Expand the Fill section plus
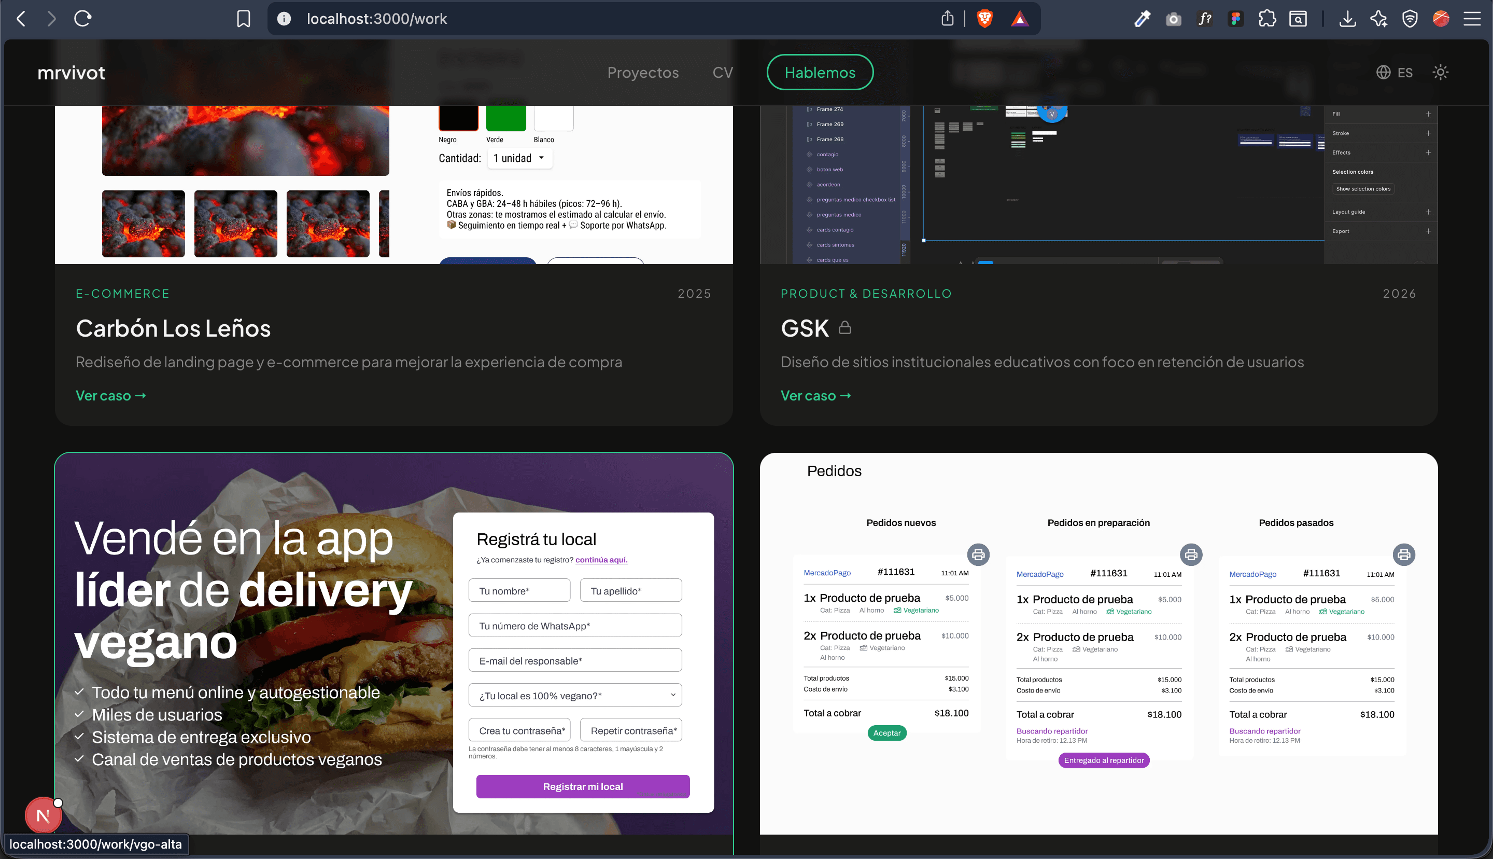The height and width of the screenshot is (859, 1493). (x=1428, y=114)
